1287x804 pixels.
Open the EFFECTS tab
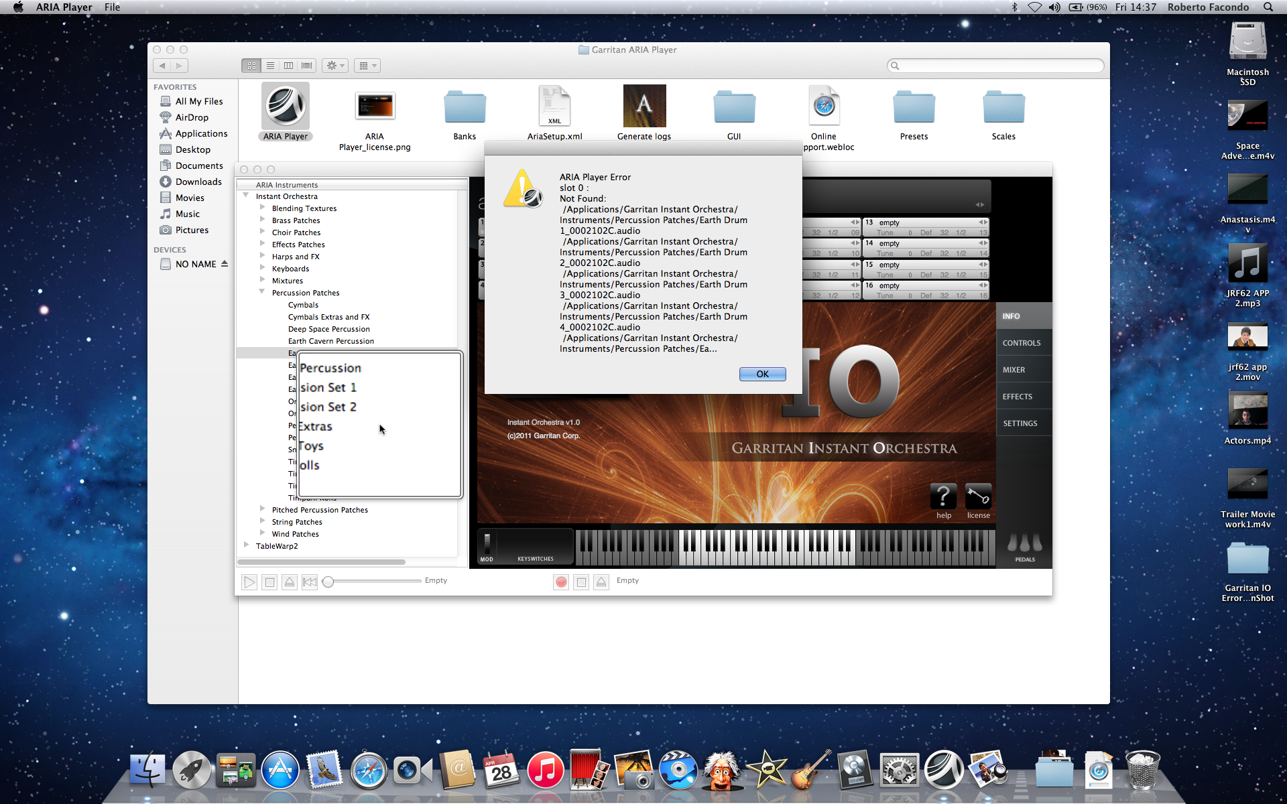point(1017,397)
